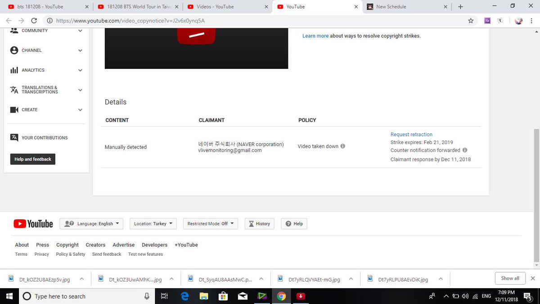Expand the Channel sidebar section
This screenshot has width=540, height=304.
[80, 50]
